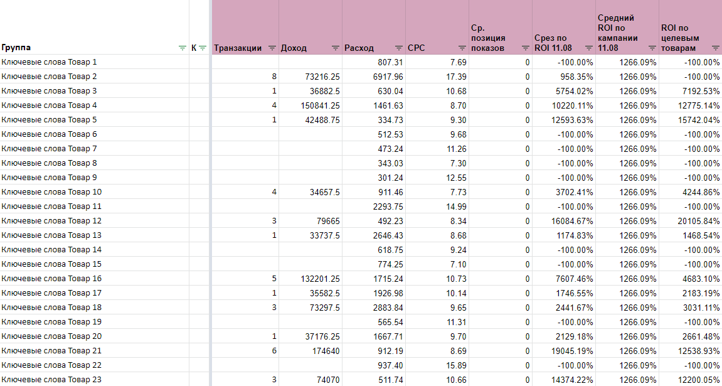Open filter for Средний ROI по кампании

(x=652, y=48)
